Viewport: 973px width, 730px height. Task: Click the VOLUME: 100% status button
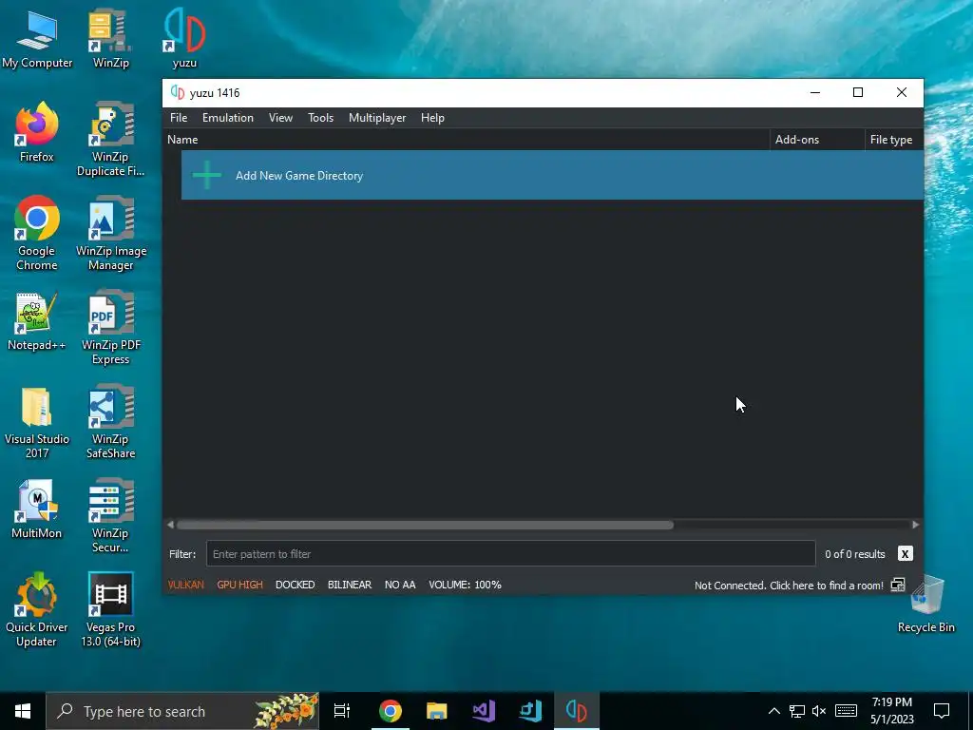(465, 585)
